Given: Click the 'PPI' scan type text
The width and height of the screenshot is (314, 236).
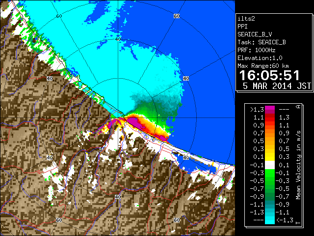Looking at the screenshot, I should point(242,27).
